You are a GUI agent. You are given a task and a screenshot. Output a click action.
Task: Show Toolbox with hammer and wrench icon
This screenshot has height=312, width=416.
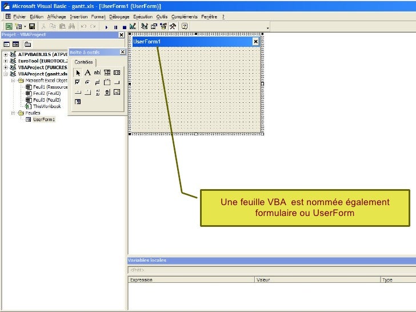[173, 26]
